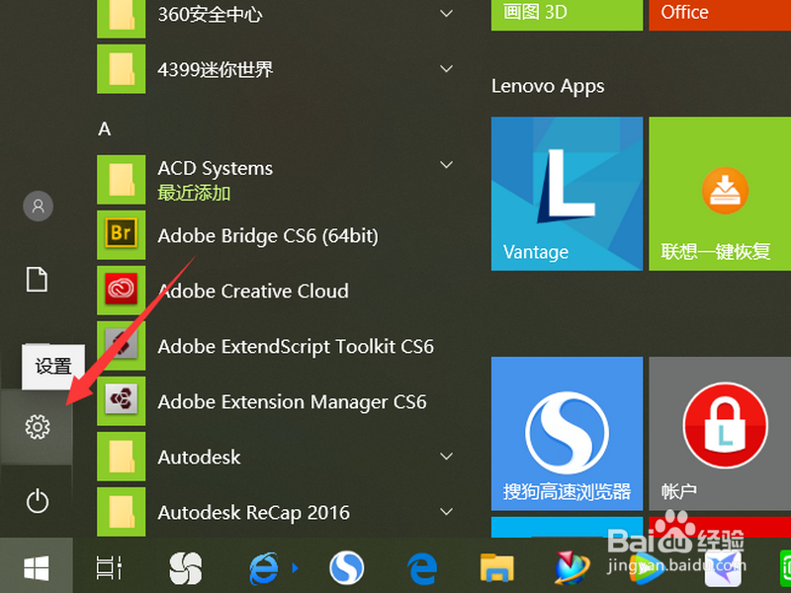This screenshot has height=593, width=791.
Task: Launch Adobe Creative Cloud
Action: click(x=277, y=291)
